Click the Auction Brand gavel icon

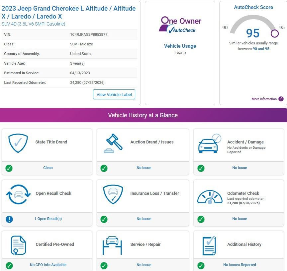click(113, 143)
